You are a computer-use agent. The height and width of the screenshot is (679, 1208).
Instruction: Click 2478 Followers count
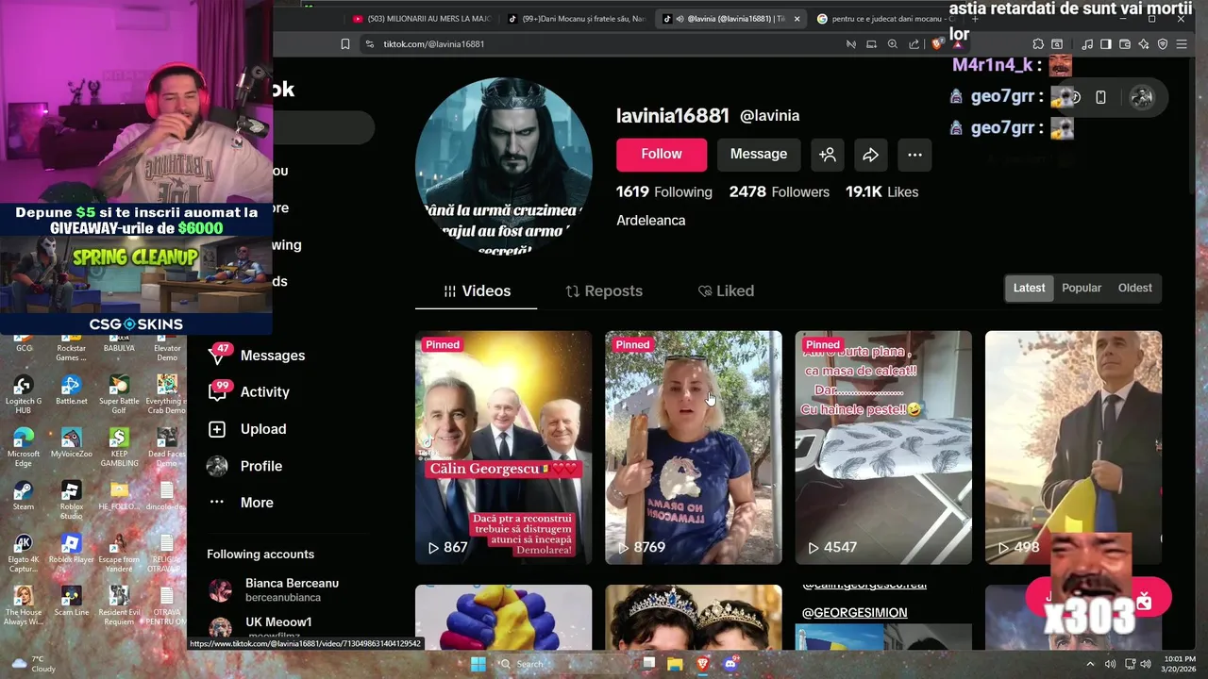pyautogui.click(x=779, y=191)
